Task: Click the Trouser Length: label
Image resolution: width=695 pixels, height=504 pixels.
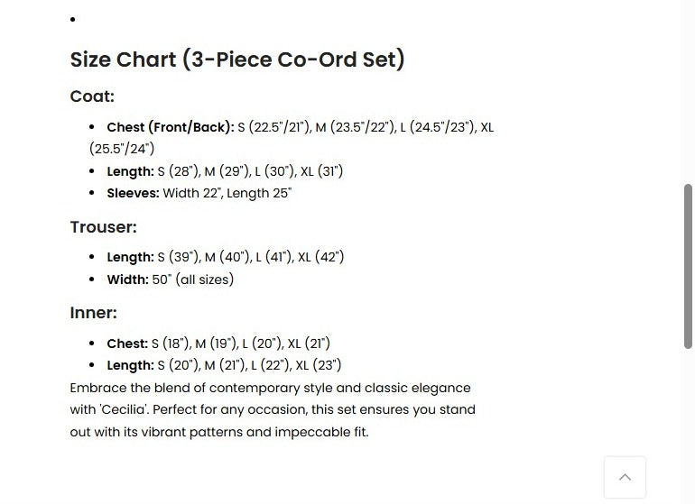Action: click(130, 257)
